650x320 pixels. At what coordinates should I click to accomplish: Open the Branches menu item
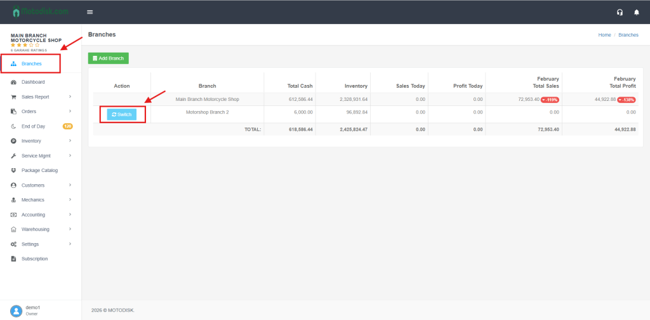click(x=31, y=63)
